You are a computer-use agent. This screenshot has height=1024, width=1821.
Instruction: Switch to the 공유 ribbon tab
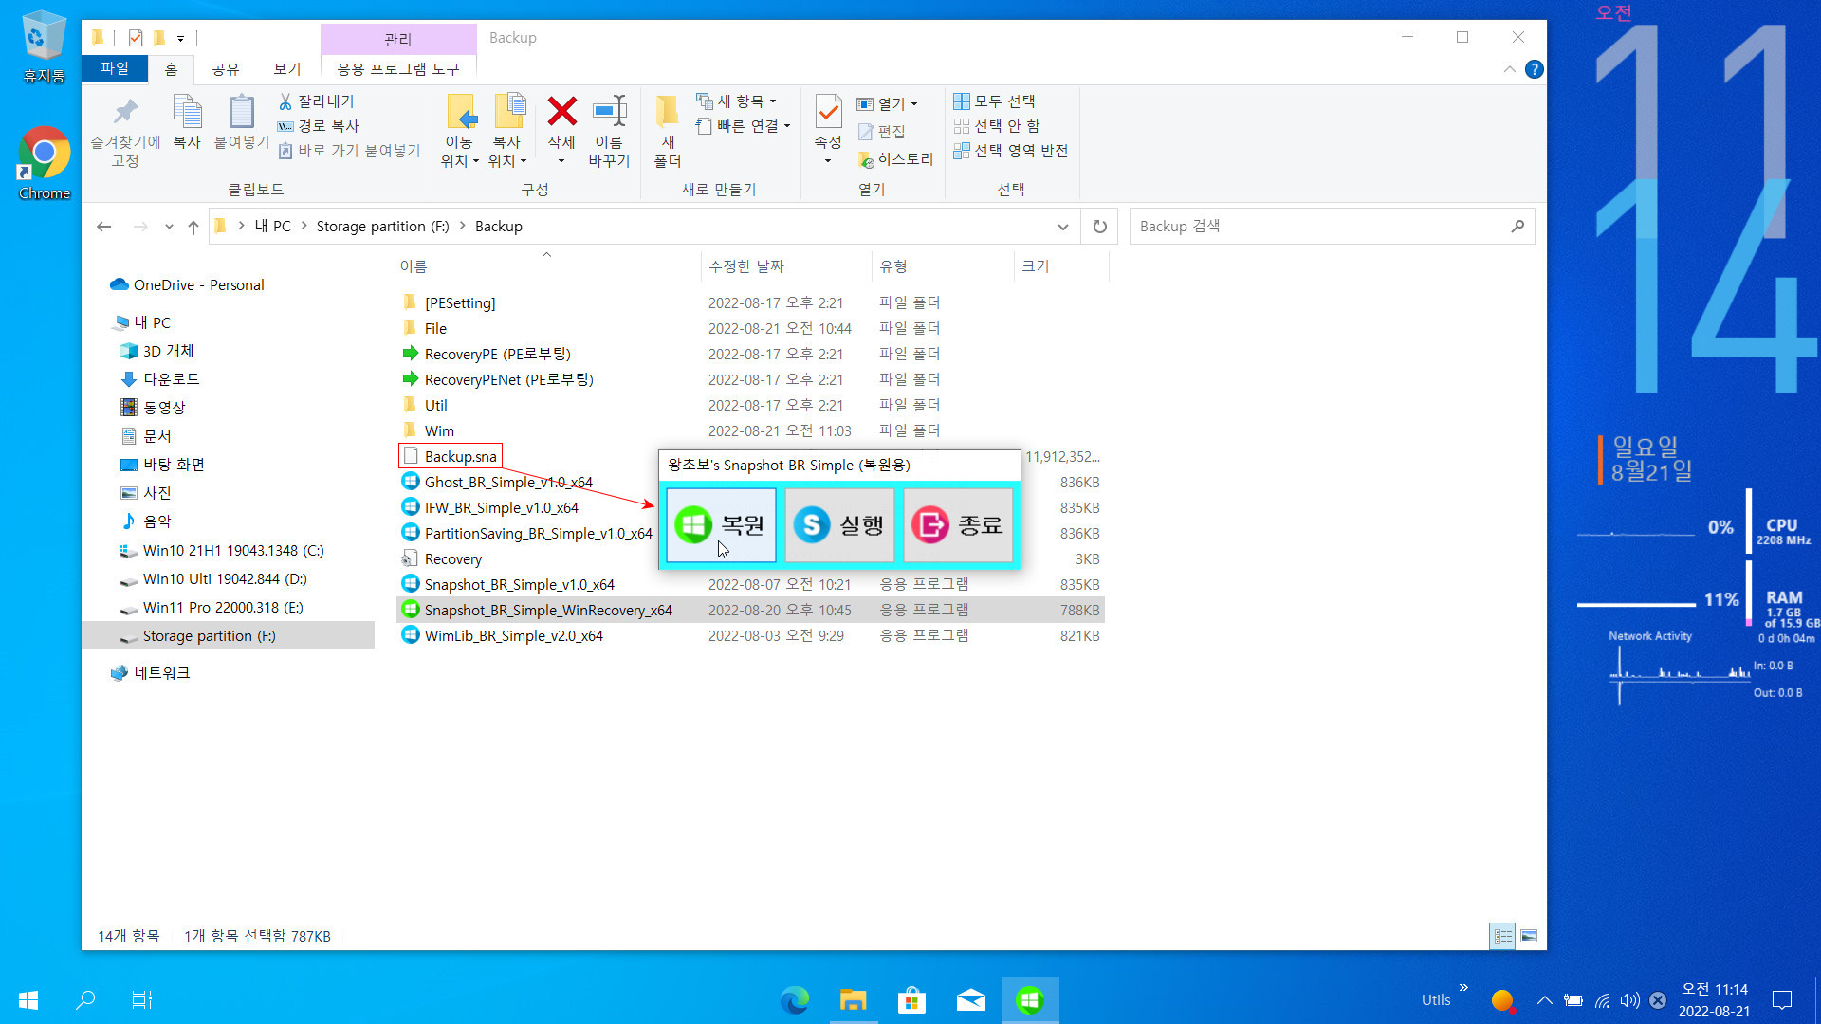coord(226,69)
